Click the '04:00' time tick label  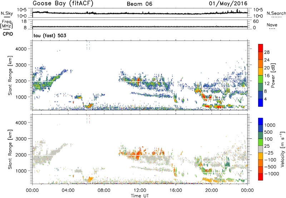click(68, 190)
